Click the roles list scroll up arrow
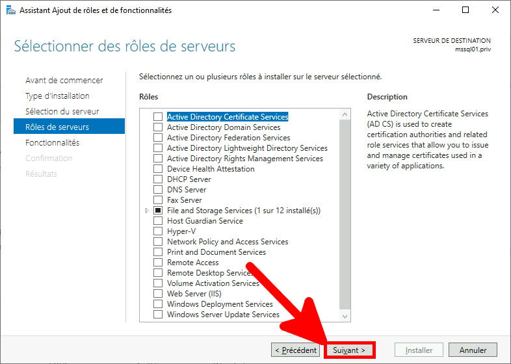511x364 pixels. pos(345,114)
